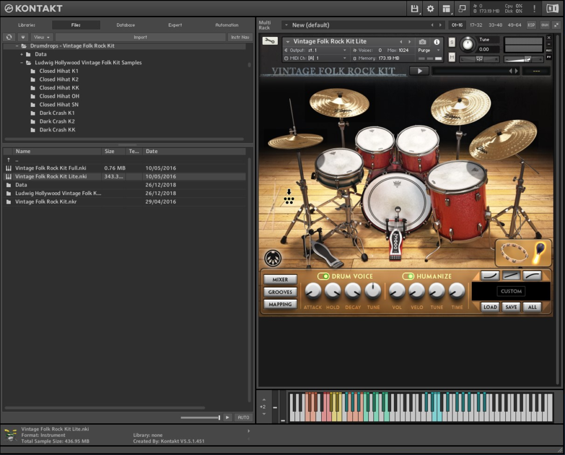Screen dimensions: 565x455
Task: Switch to the Libraries tab
Action: click(27, 25)
